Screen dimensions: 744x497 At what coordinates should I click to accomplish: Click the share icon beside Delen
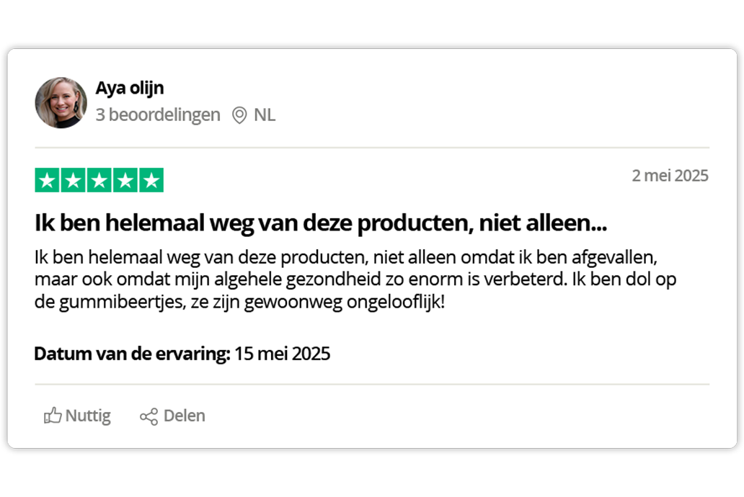point(149,416)
